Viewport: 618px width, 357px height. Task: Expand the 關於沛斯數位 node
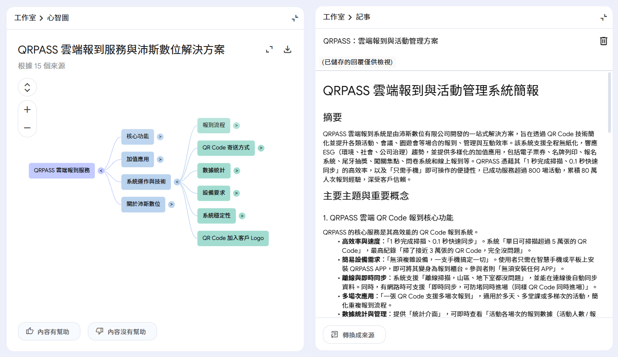[171, 205]
